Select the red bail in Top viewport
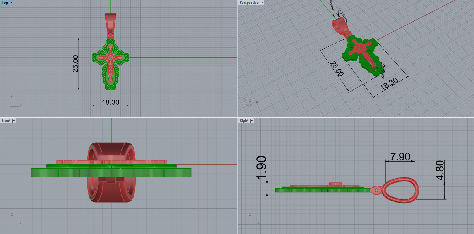Viewport: 474px width, 234px height. 110,23
